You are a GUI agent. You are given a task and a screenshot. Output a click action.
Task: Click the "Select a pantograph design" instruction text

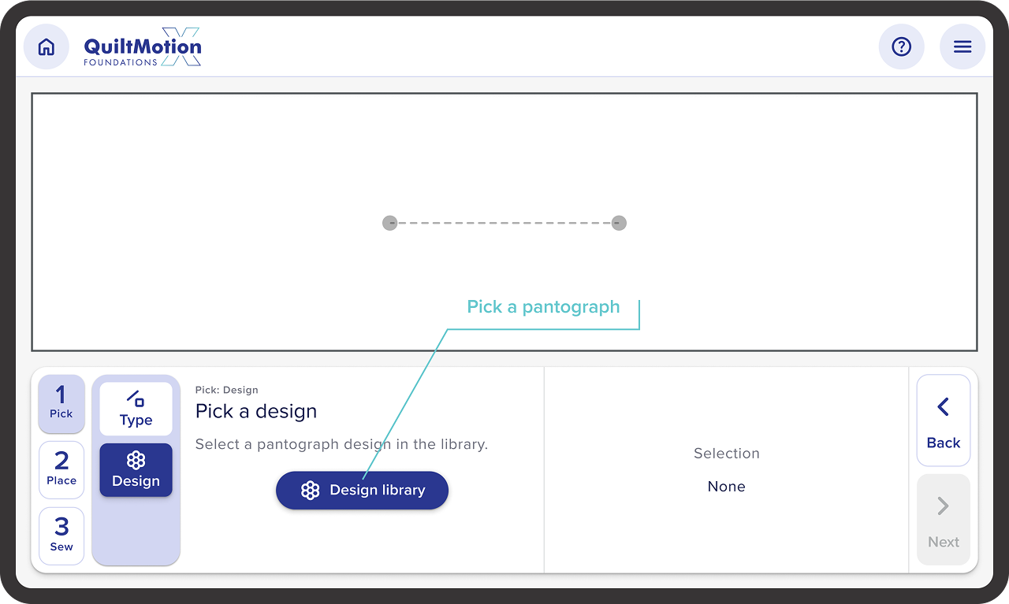coord(341,444)
